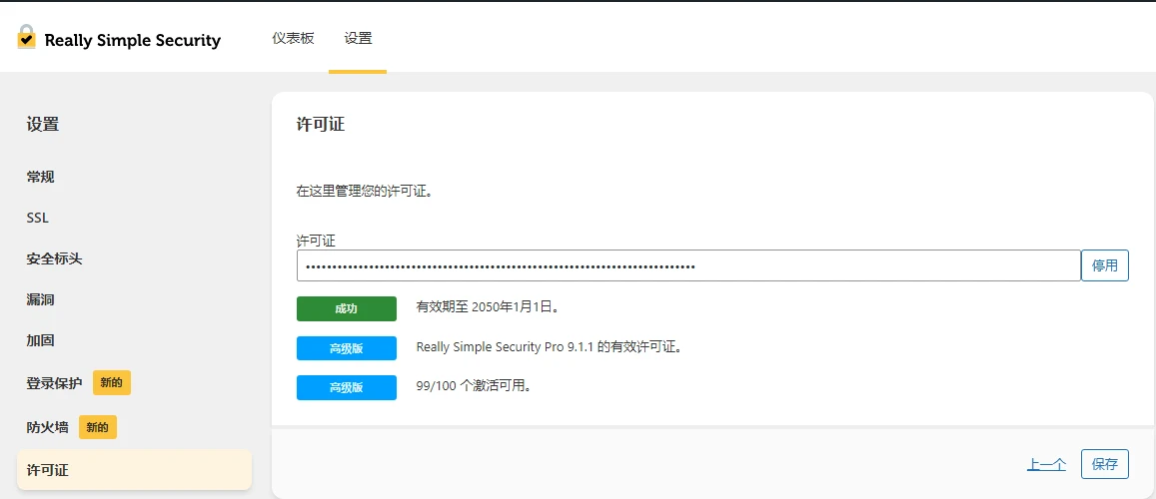Click 停用 to deactivate the license
Image resolution: width=1156 pixels, height=499 pixels.
click(1104, 265)
